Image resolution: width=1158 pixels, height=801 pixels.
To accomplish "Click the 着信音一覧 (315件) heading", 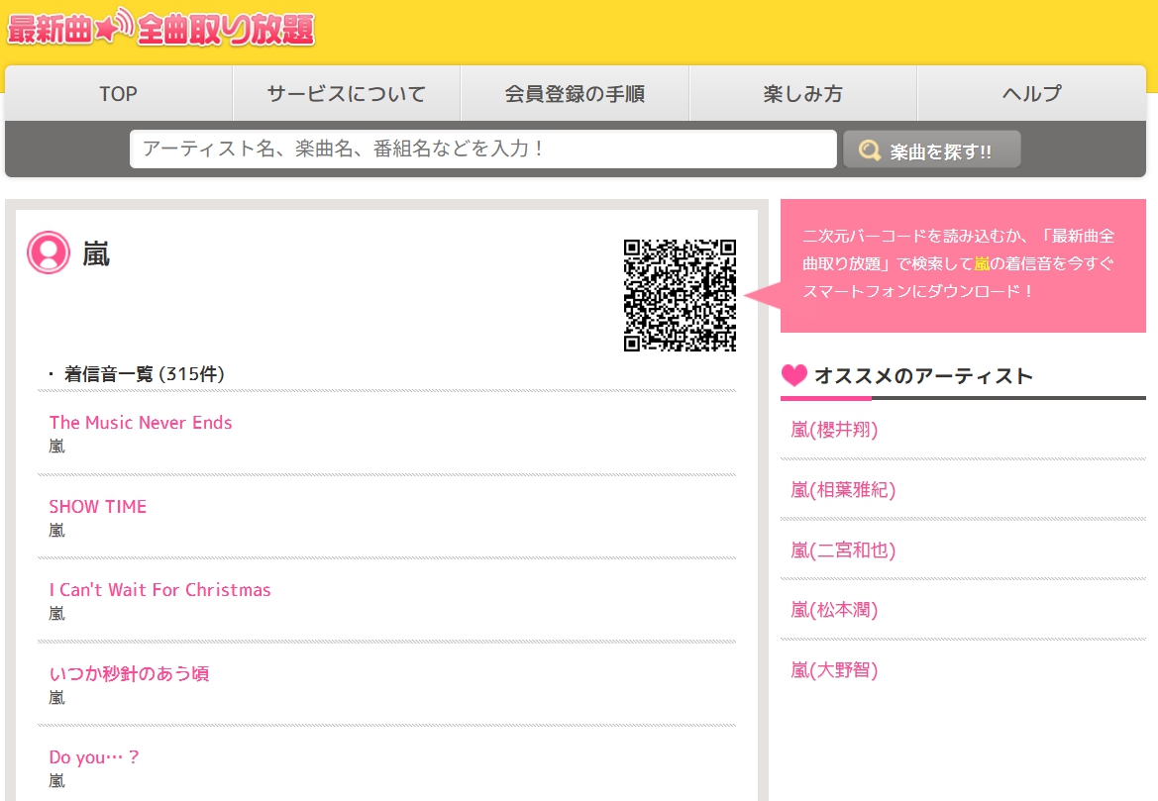I will click(x=144, y=374).
